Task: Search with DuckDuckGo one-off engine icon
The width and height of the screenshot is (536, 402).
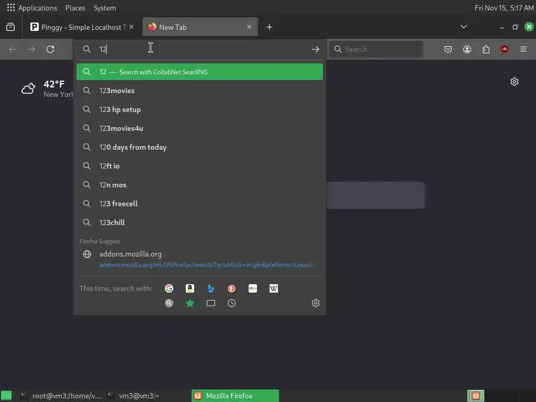Action: tap(232, 288)
